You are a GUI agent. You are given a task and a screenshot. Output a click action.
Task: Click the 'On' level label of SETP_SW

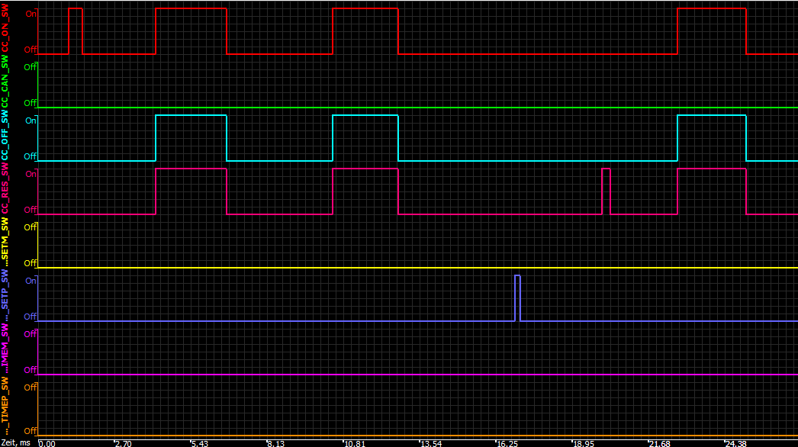pyautogui.click(x=31, y=281)
